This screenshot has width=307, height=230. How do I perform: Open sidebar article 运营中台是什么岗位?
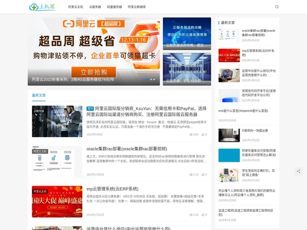pyautogui.click(x=259, y=73)
